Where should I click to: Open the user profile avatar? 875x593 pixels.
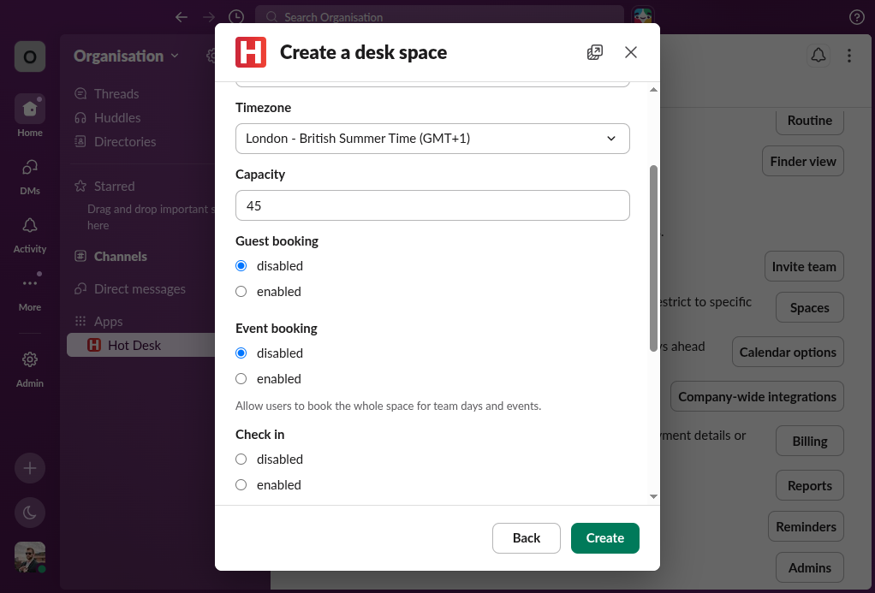tap(30, 557)
